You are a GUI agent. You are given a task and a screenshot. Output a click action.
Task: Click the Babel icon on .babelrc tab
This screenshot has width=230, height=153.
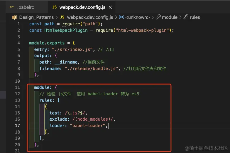click(12, 7)
